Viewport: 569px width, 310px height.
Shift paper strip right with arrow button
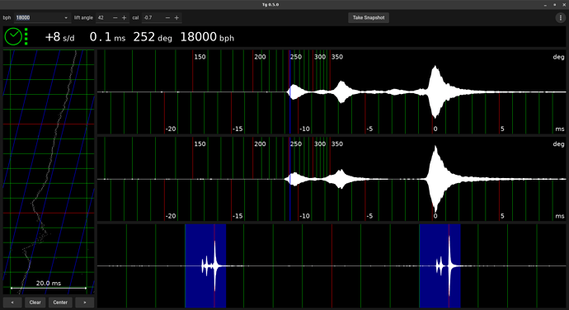(85, 303)
